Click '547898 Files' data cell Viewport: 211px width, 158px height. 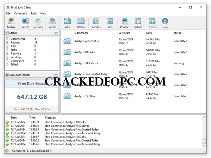[x=153, y=50]
